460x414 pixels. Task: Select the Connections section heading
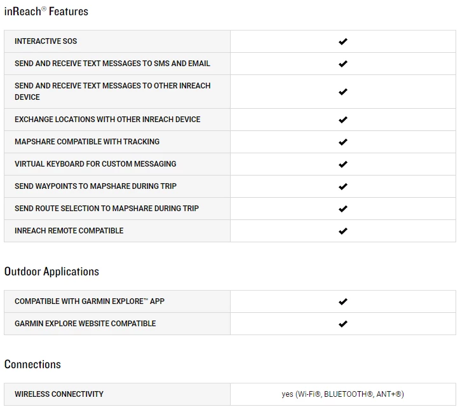(32, 364)
